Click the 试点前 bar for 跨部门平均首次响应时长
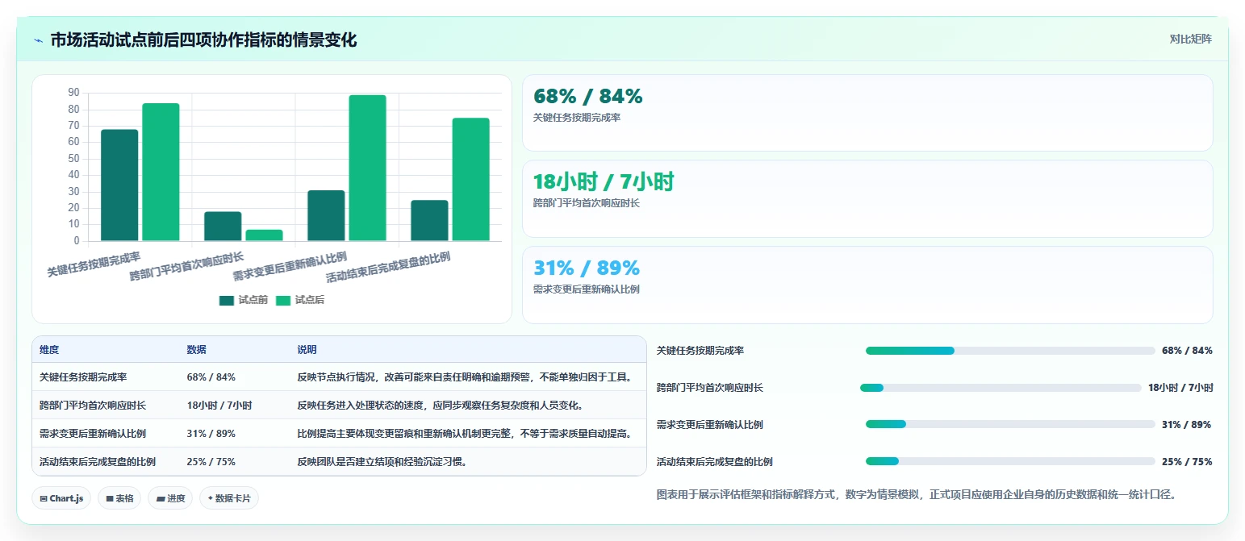 223,226
